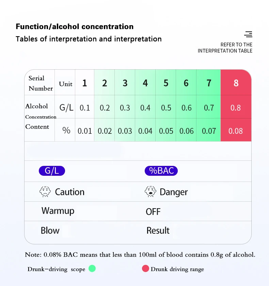Image resolution: width=269 pixels, height=286 pixels.
Task: Click the 0.8 G/L red cell
Action: click(x=236, y=107)
